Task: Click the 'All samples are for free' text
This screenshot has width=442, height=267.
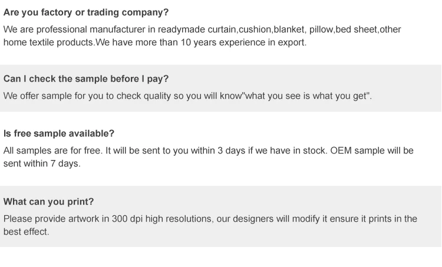Action: tap(53, 151)
